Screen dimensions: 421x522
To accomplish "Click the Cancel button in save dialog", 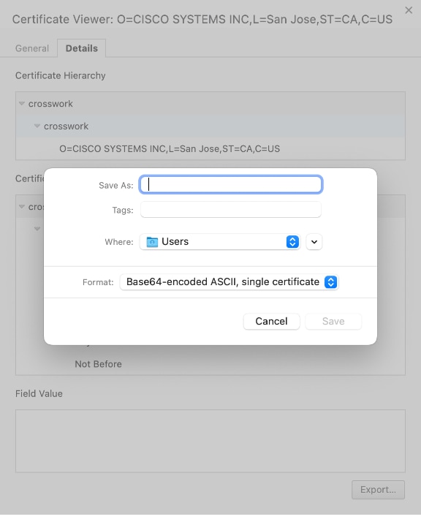I will (x=271, y=321).
